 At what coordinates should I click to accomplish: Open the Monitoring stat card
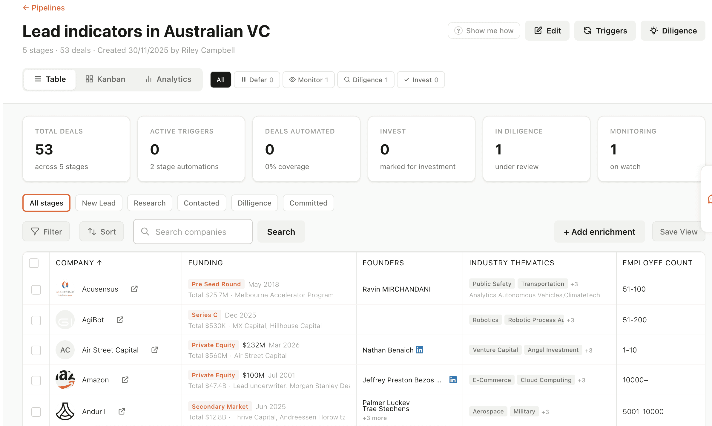tap(651, 149)
